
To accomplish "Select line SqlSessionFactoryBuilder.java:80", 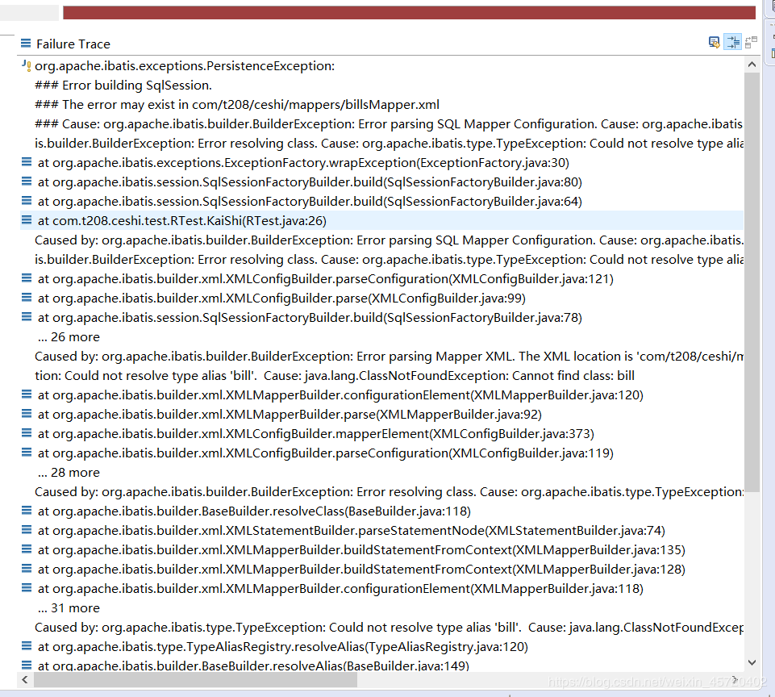I will coord(310,182).
